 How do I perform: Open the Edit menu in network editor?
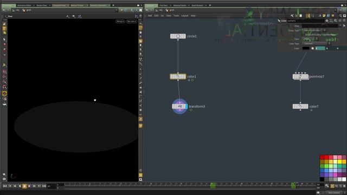click(x=156, y=16)
